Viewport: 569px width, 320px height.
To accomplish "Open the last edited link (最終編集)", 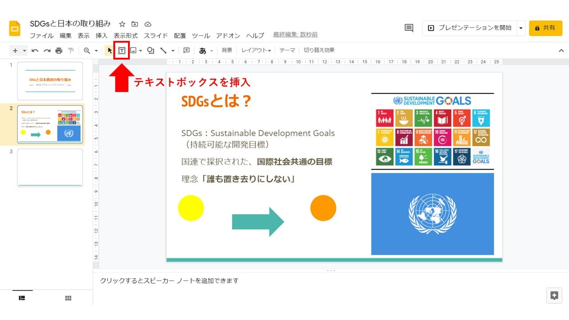I will 295,35.
